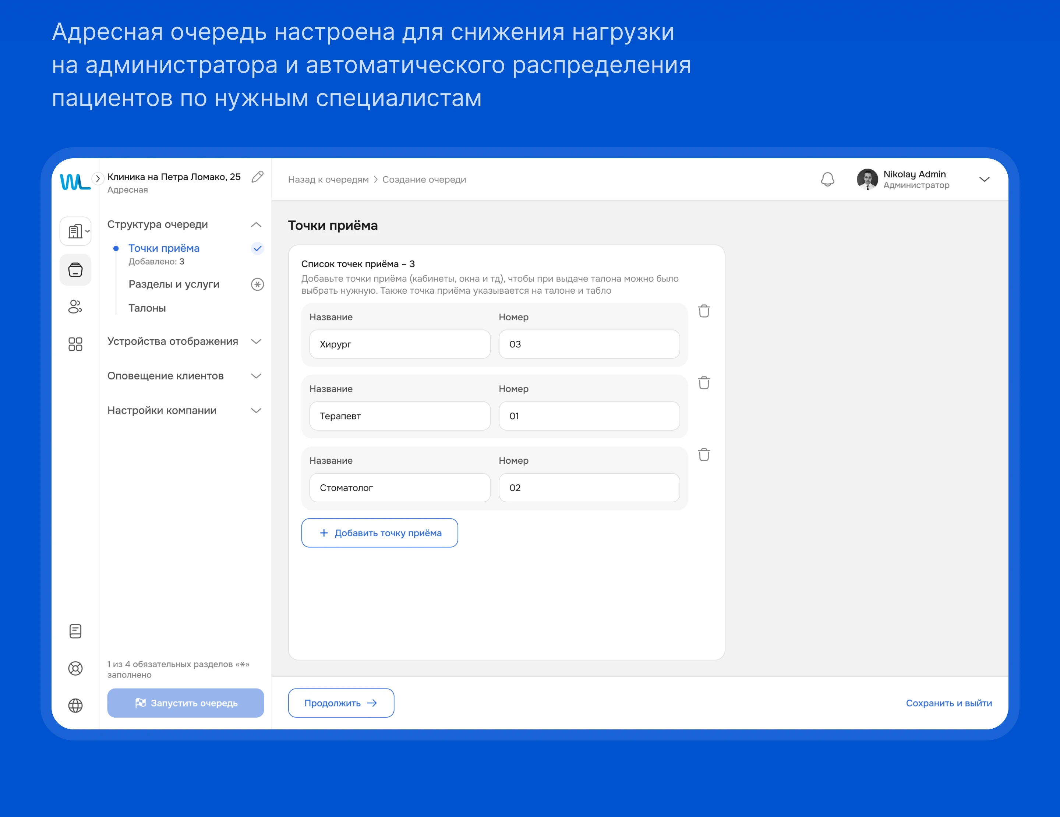Open the support lifebuoy icon
This screenshot has height=817, width=1060.
pos(75,669)
